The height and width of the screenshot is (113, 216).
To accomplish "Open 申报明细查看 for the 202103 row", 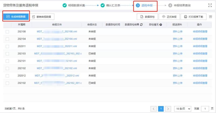I will 200,53.
